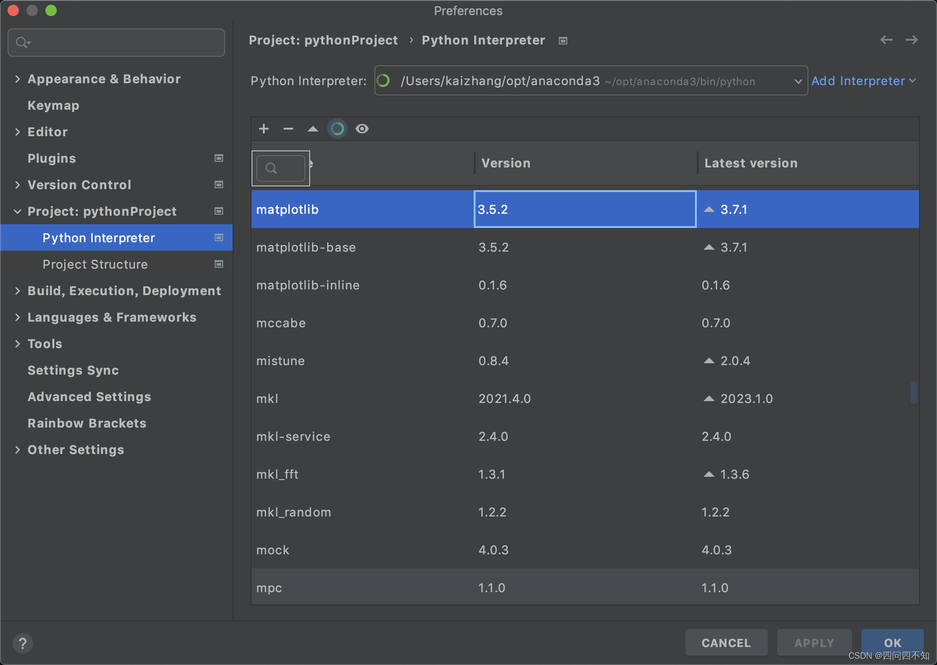Click the minus icon to uninstall package
This screenshot has height=665, width=937.
tap(288, 129)
